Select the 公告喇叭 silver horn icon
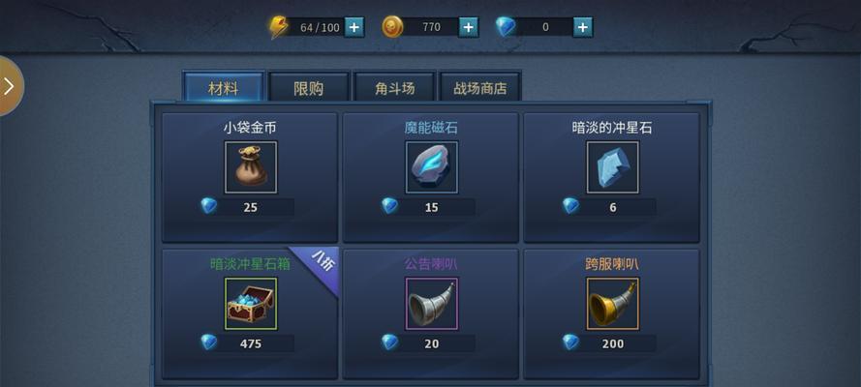861x387 pixels. pyautogui.click(x=432, y=304)
